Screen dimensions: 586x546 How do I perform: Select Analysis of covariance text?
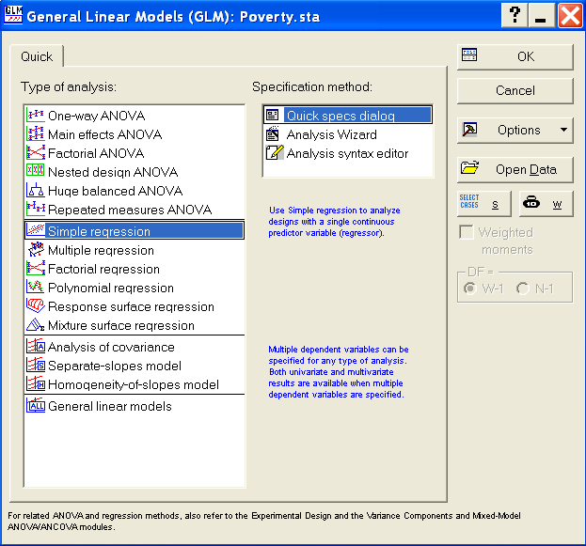[111, 347]
